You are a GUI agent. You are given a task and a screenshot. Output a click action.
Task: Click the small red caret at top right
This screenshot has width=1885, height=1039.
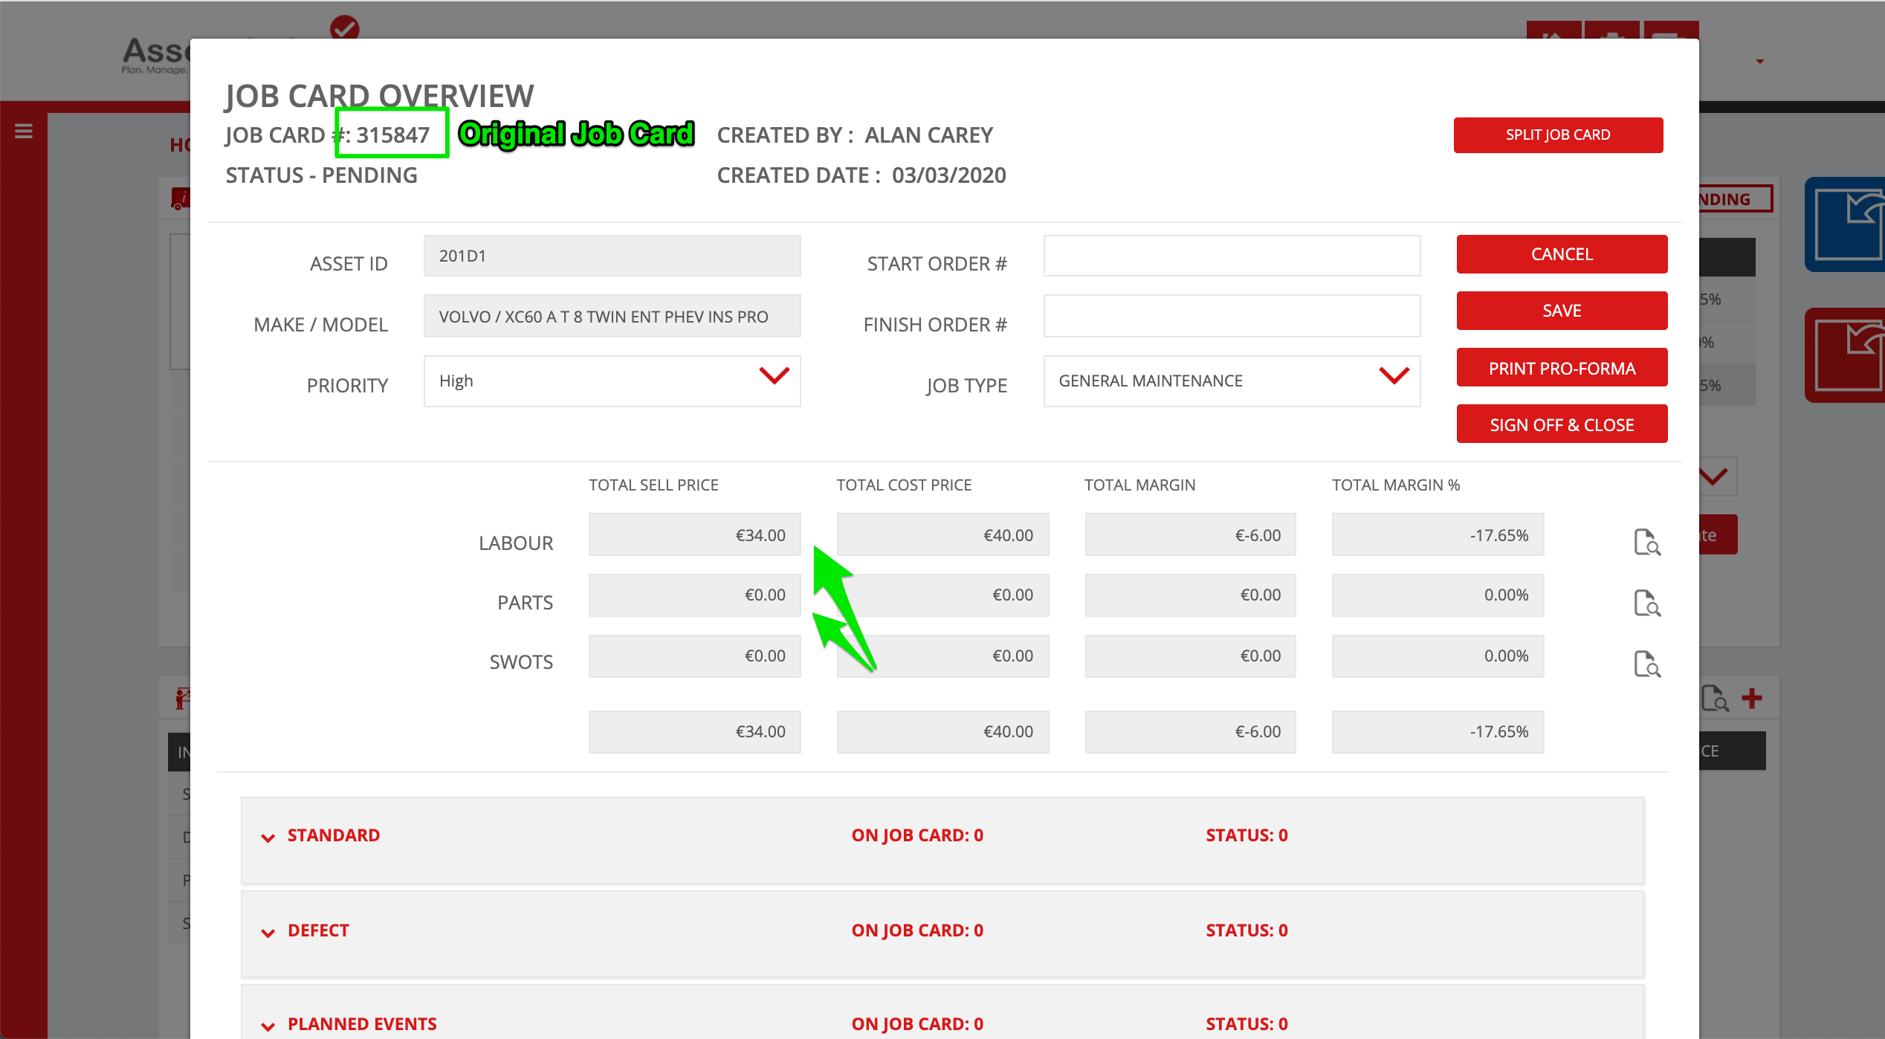click(1760, 61)
